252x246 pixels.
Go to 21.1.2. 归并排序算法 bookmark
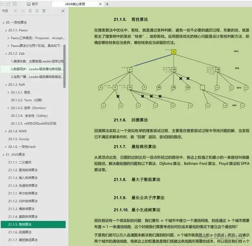pos(23,201)
